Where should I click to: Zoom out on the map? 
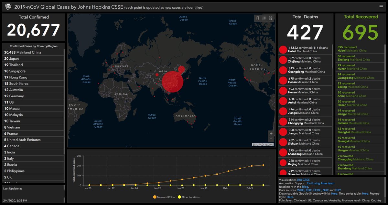(x=271, y=139)
